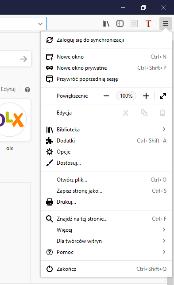Expand the Biblioteka chevron arrow
The image size is (174, 285).
coord(164,130)
